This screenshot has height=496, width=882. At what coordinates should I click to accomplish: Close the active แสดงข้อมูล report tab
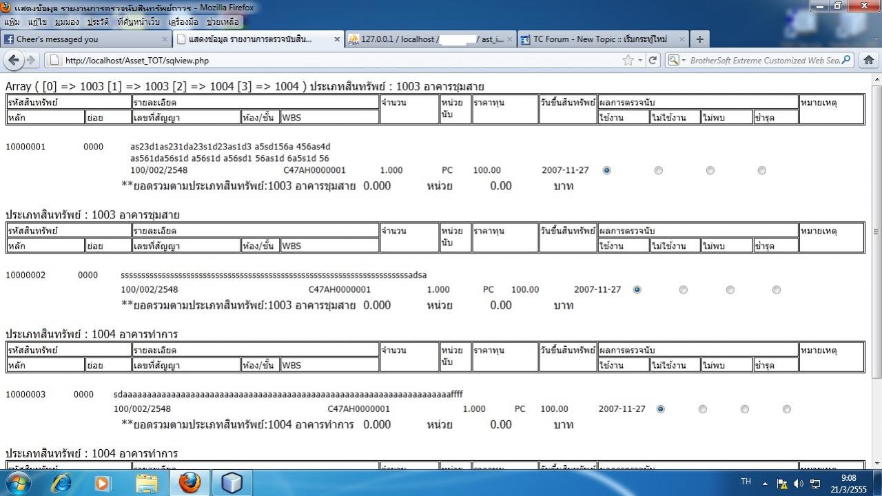coord(338,39)
